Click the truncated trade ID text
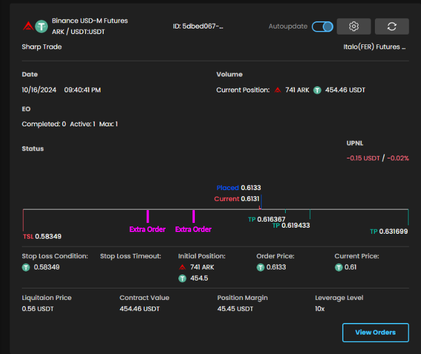421x354 pixels. pyautogui.click(x=198, y=27)
